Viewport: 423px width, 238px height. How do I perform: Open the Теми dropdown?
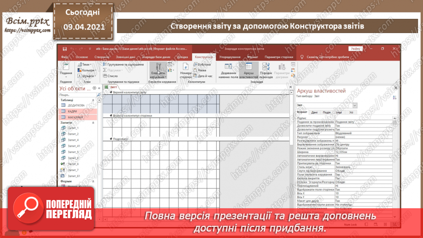(x=85, y=64)
